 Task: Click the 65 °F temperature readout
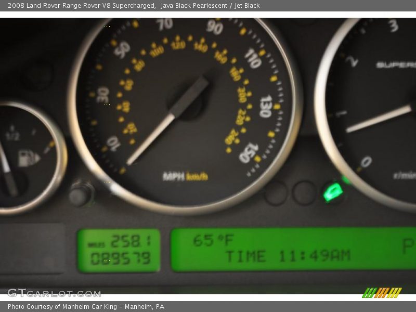click(x=213, y=240)
